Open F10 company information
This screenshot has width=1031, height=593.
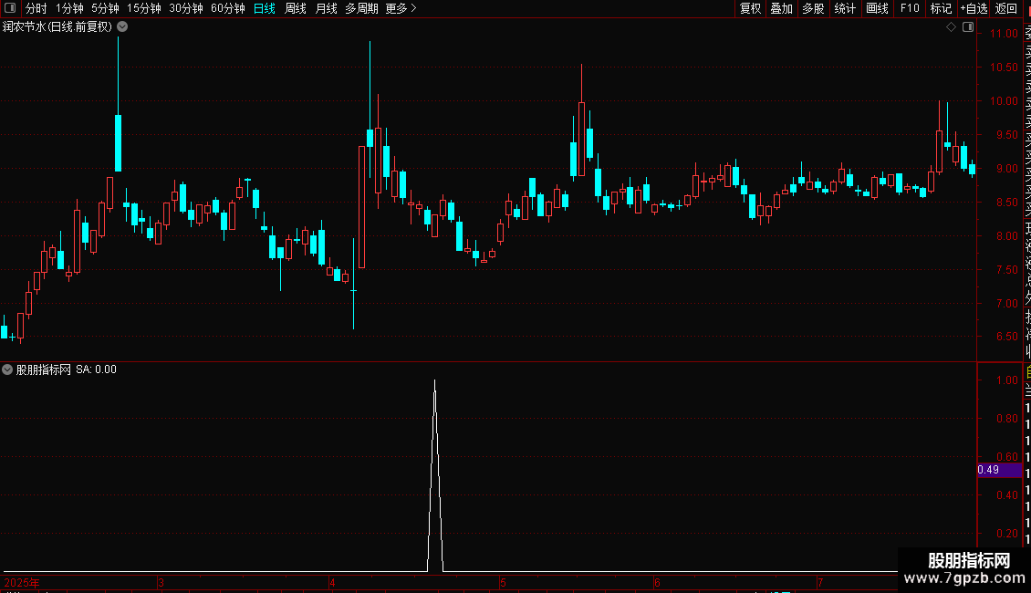point(910,8)
